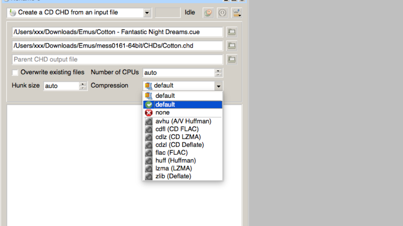Toggle flac (FLAC) compressor

point(183,153)
